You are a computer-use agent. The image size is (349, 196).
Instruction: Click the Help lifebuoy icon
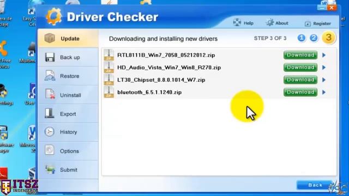tap(237, 23)
